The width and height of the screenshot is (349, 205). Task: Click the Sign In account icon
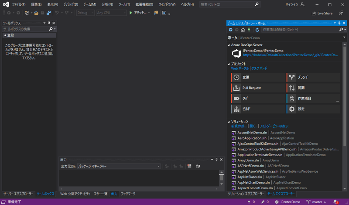(302, 4)
